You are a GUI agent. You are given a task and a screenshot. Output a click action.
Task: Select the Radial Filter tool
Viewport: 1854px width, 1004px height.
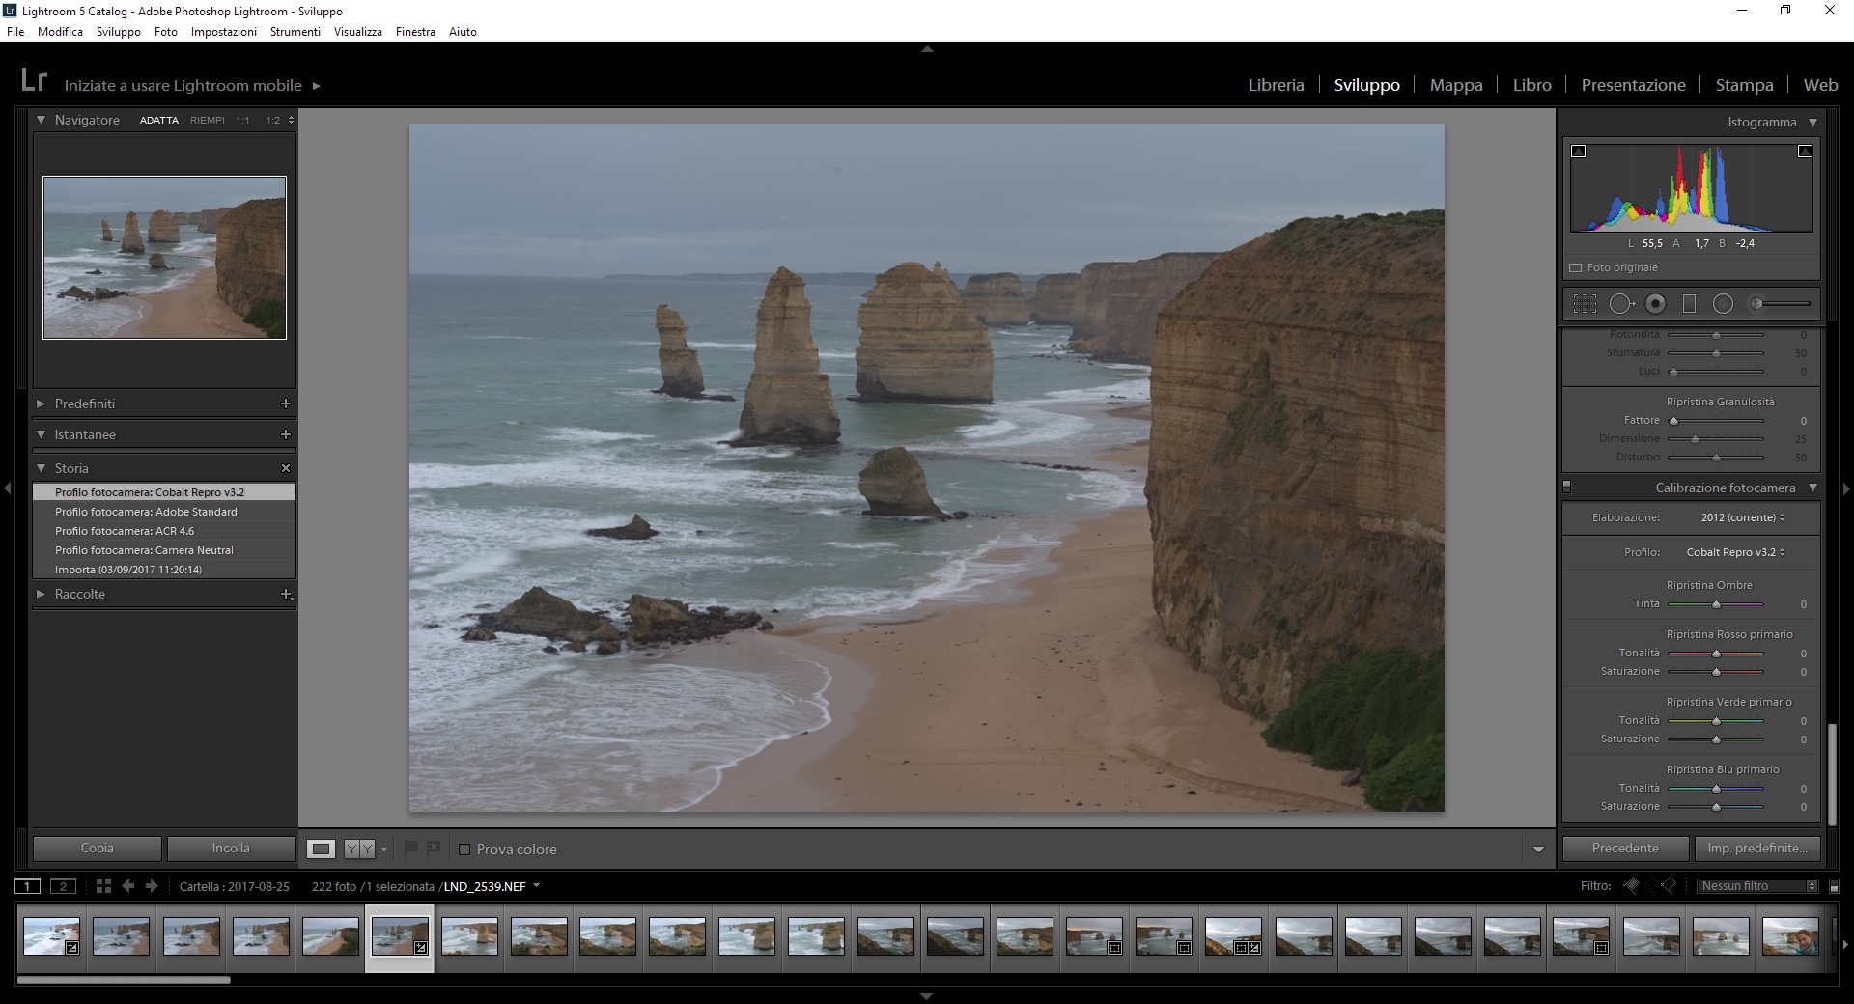tap(1723, 304)
